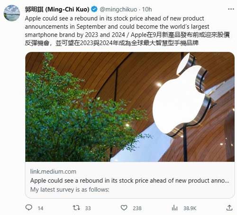Click the blue verified badge
237x215 pixels.
coord(94,9)
